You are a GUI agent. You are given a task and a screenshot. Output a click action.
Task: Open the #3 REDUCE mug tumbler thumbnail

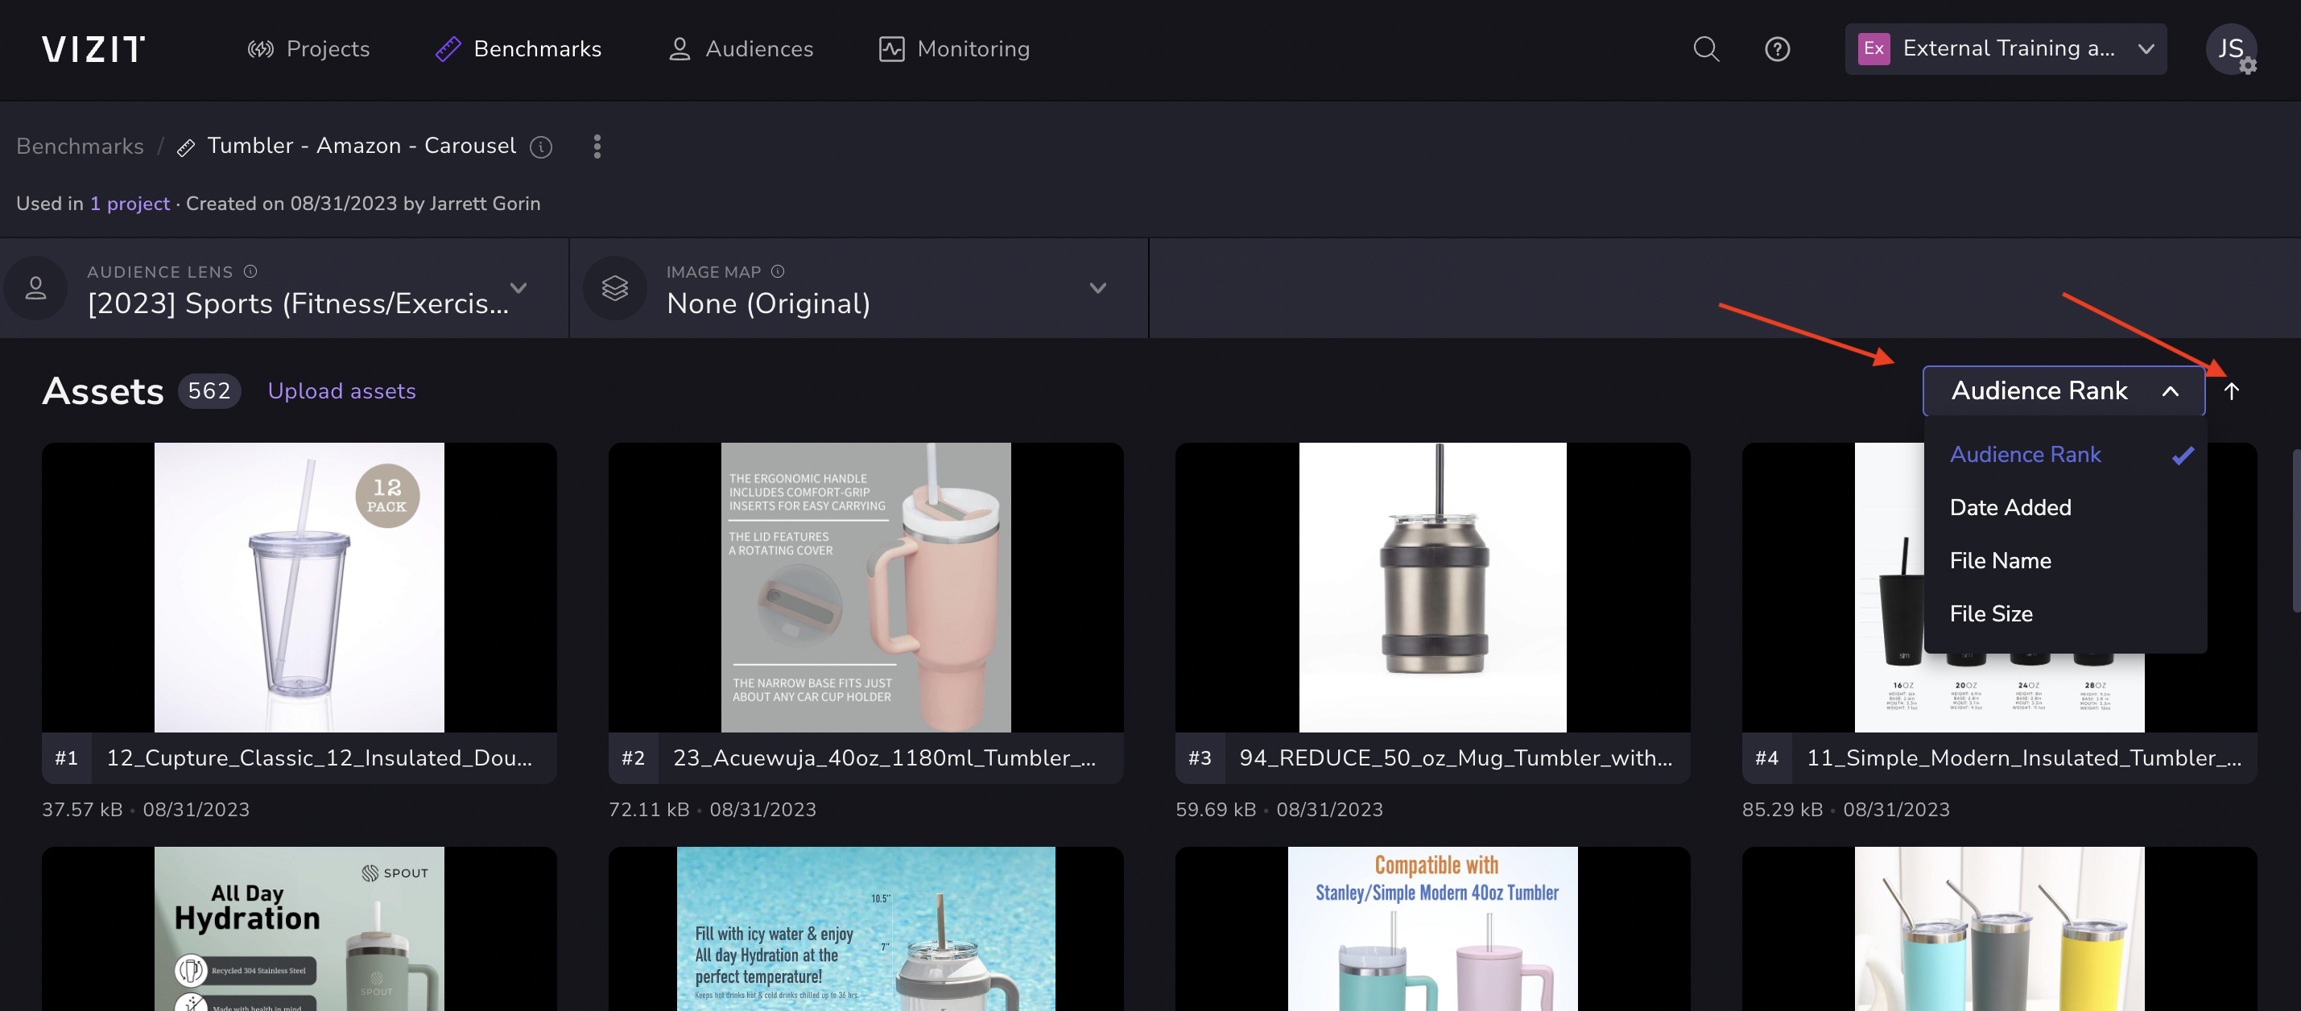point(1431,588)
